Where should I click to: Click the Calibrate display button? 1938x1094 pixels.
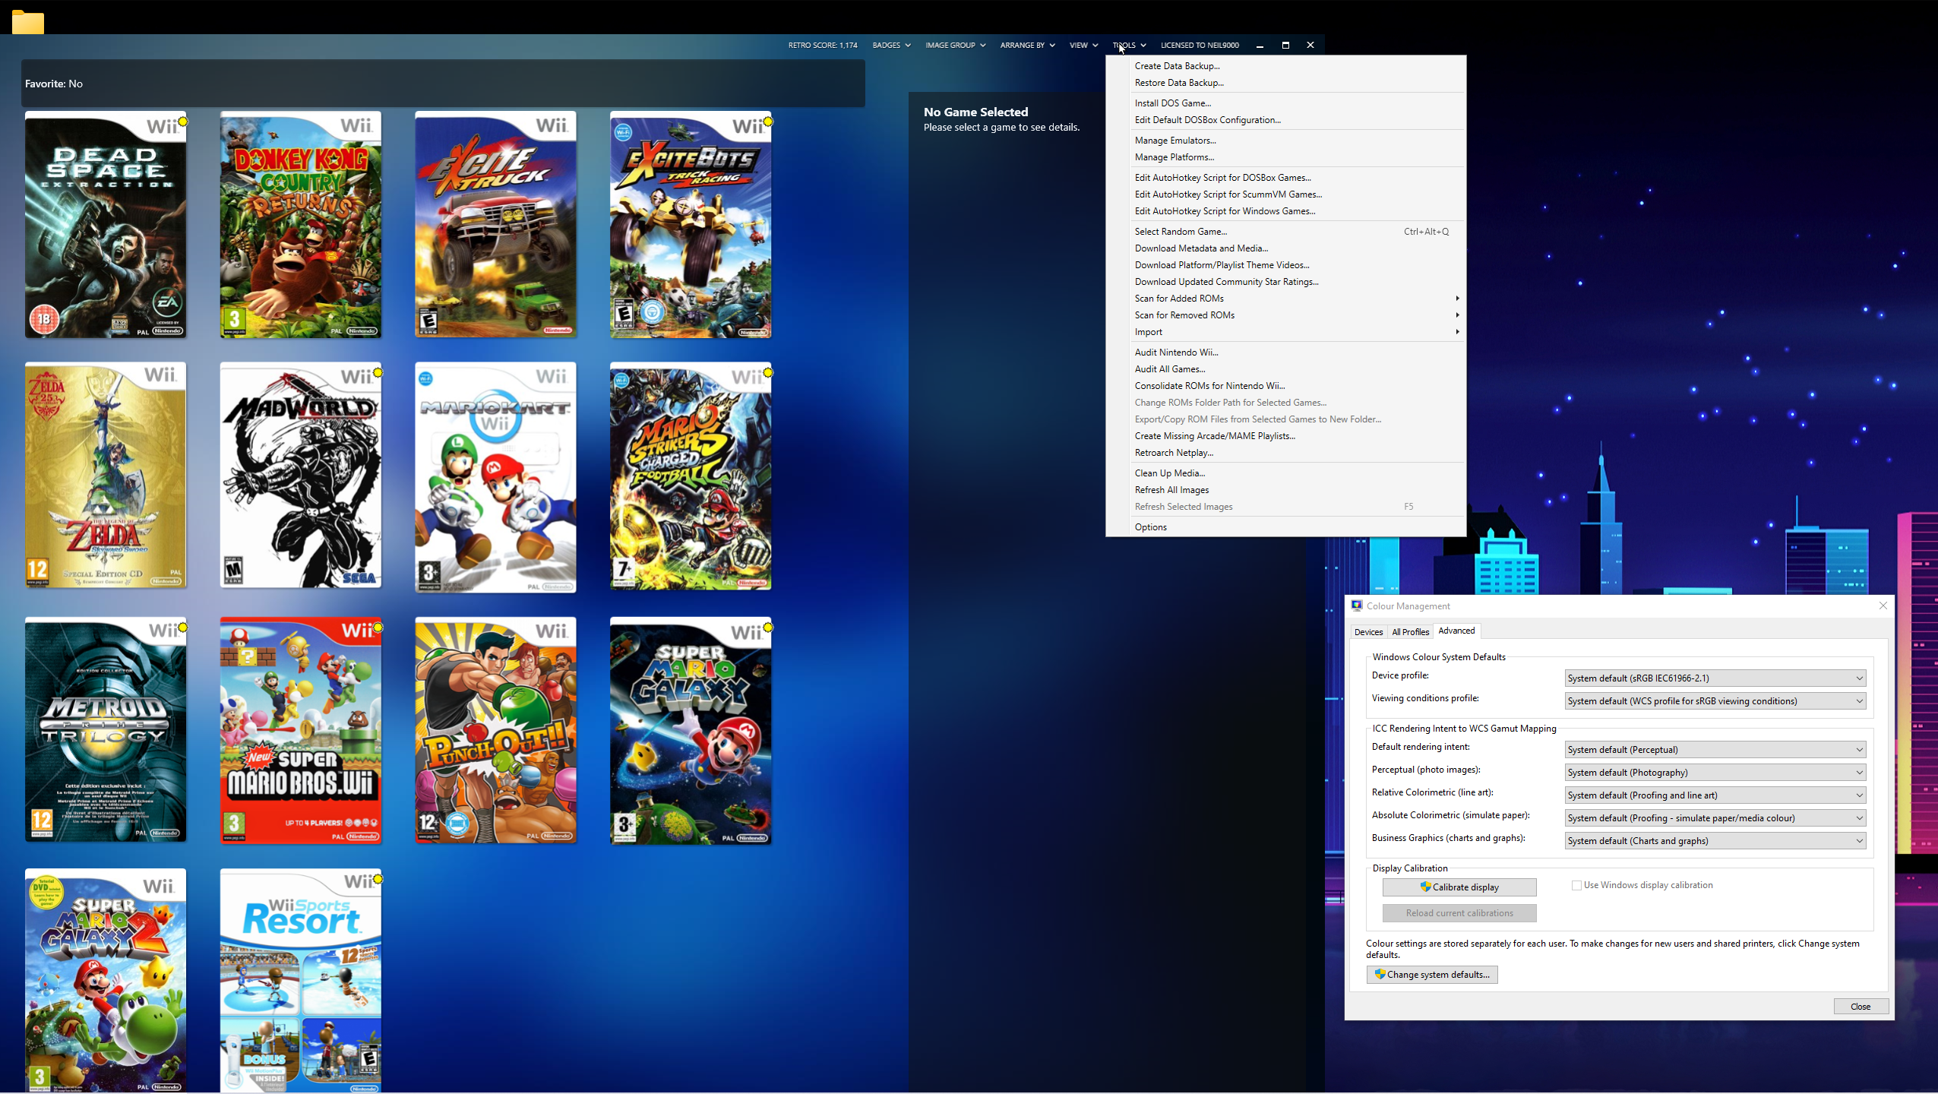tap(1459, 887)
